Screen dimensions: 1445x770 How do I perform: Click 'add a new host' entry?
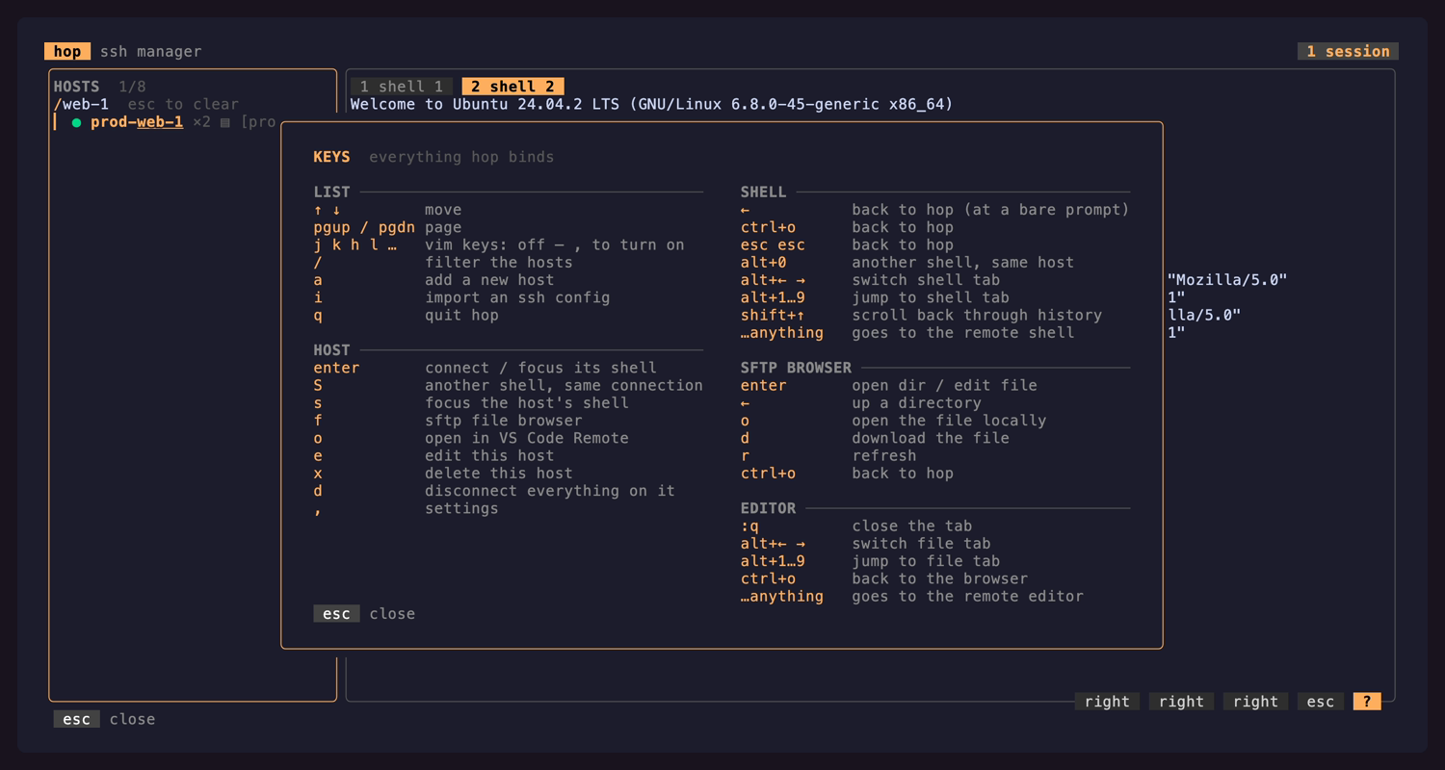click(489, 280)
